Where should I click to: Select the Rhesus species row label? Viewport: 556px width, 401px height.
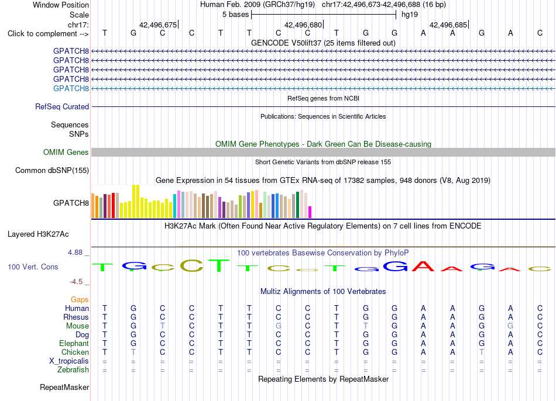click(76, 317)
